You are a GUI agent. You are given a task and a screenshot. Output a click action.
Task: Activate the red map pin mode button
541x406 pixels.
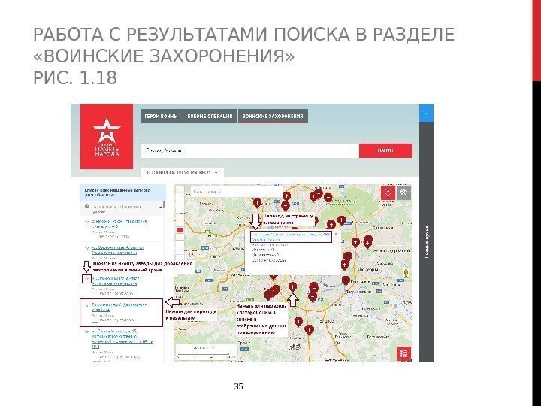388,192
